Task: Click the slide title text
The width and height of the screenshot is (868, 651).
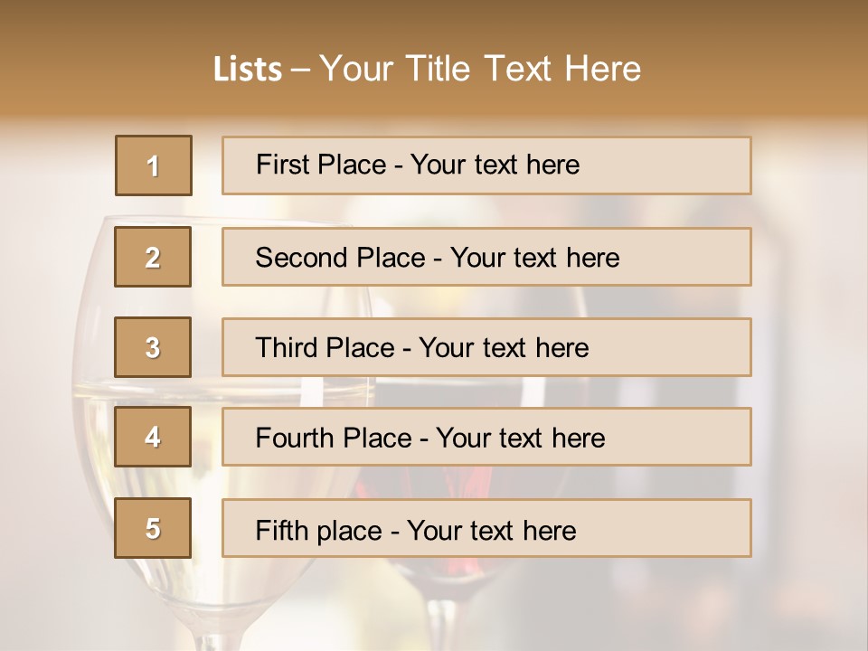Action: (428, 69)
